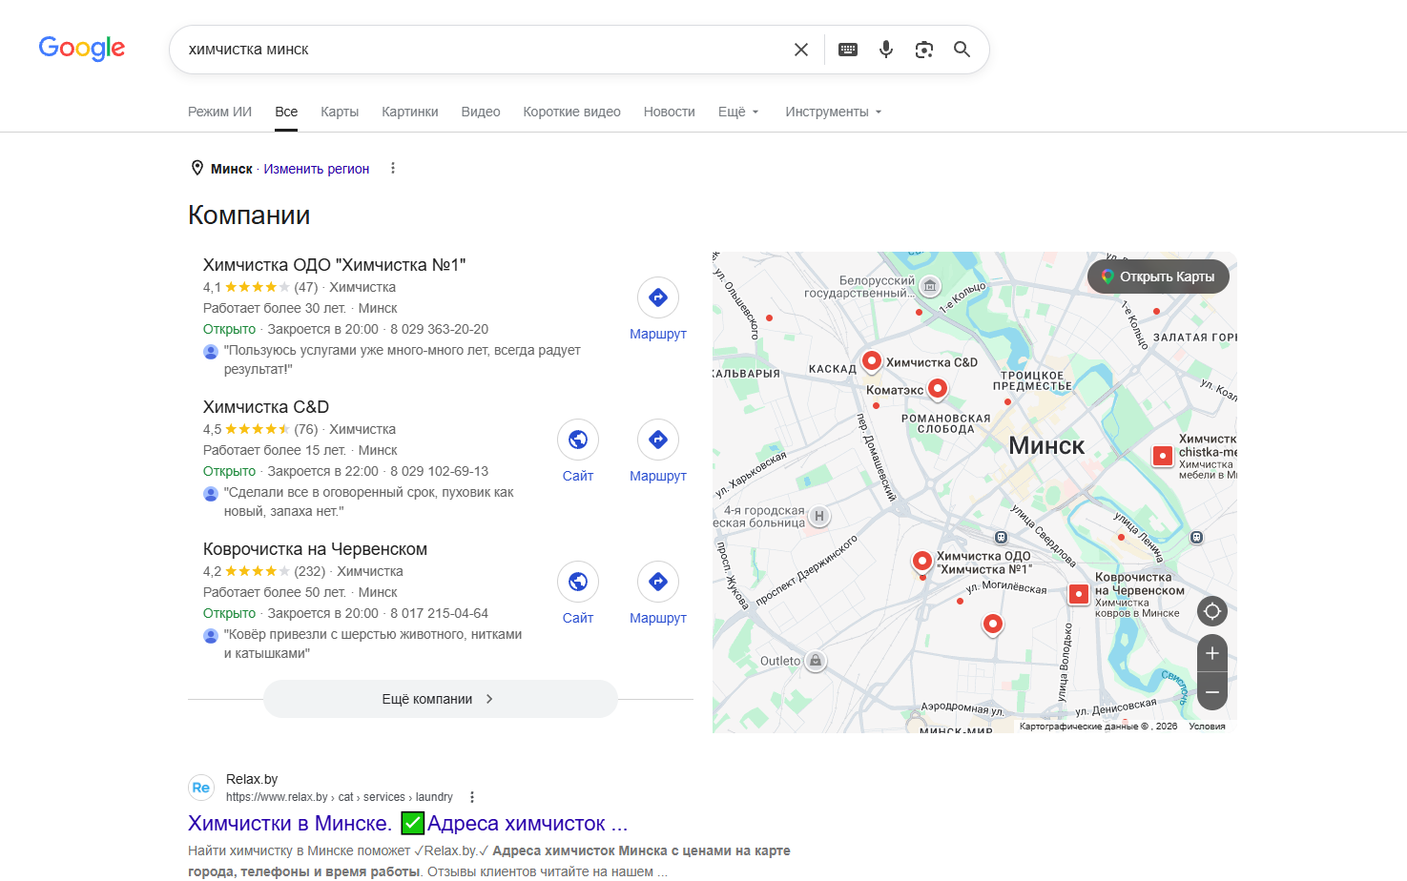Screen dimensions: 1407x881
Task: Open Химчистки в Минске Relax.by result title
Action: pyautogui.click(x=407, y=823)
